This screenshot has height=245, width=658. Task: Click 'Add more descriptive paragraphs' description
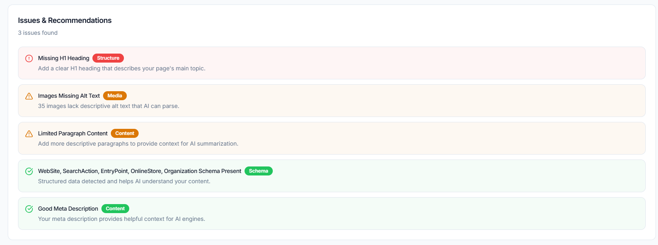[138, 144]
